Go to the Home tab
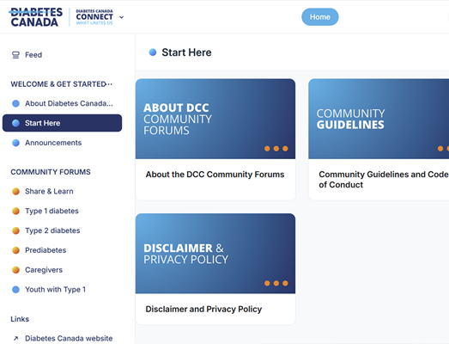Image resolution: width=449 pixels, height=344 pixels. (x=320, y=17)
